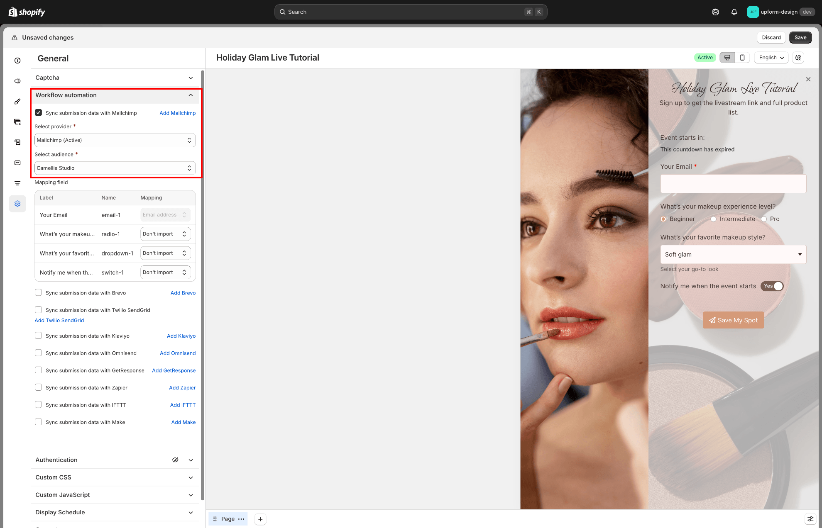This screenshot has width=822, height=528.
Task: Click the Page drag handle icon
Action: [215, 519]
